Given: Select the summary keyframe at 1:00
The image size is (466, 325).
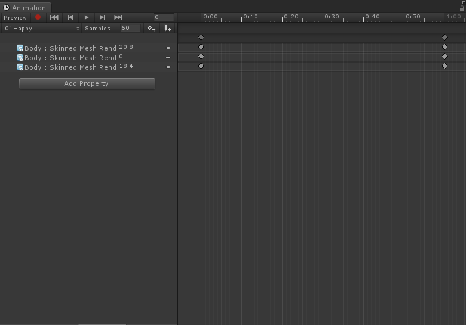Looking at the screenshot, I should click(x=444, y=38).
